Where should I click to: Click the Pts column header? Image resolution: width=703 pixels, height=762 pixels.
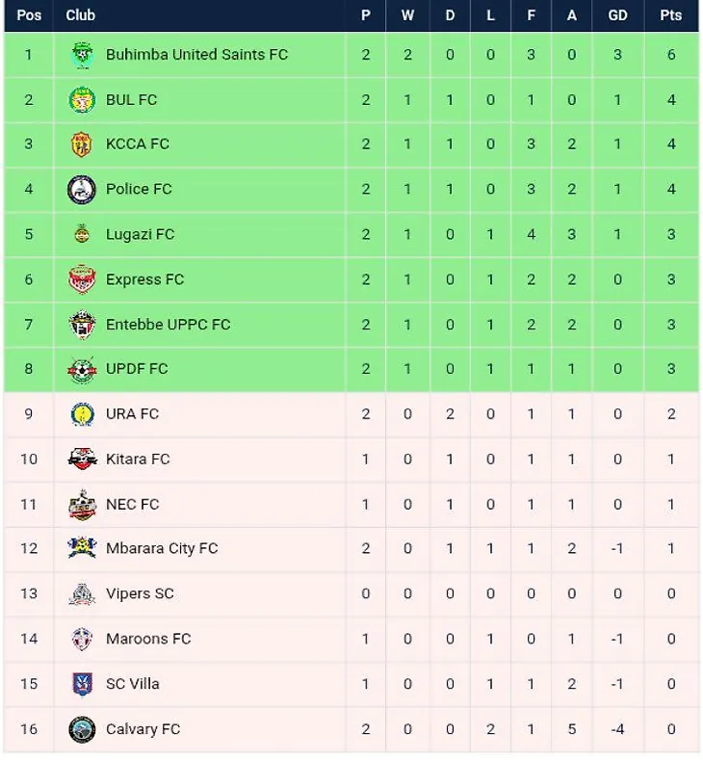671,15
